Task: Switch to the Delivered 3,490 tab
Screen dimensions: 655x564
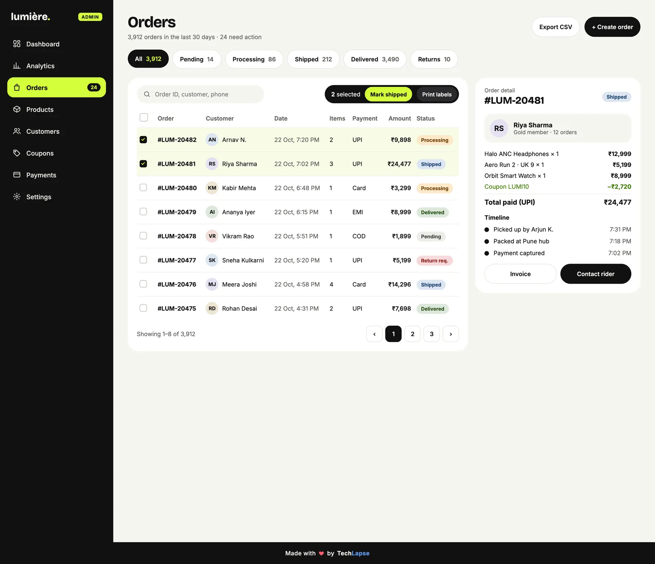Action: 375,59
